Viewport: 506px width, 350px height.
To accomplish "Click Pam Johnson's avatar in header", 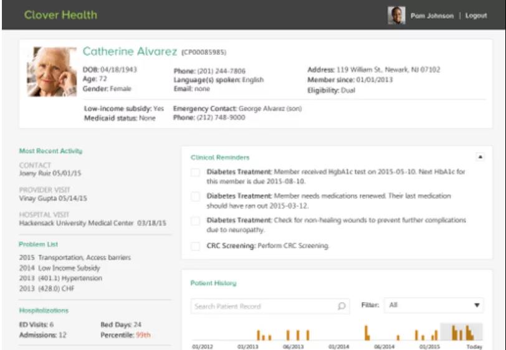I will tap(396, 16).
